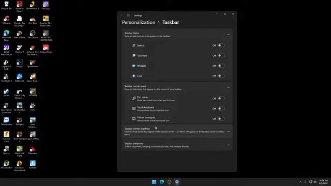This screenshot has width=331, height=186.
Task: Open the Battle.net desktop shortcut
Action: (20, 78)
